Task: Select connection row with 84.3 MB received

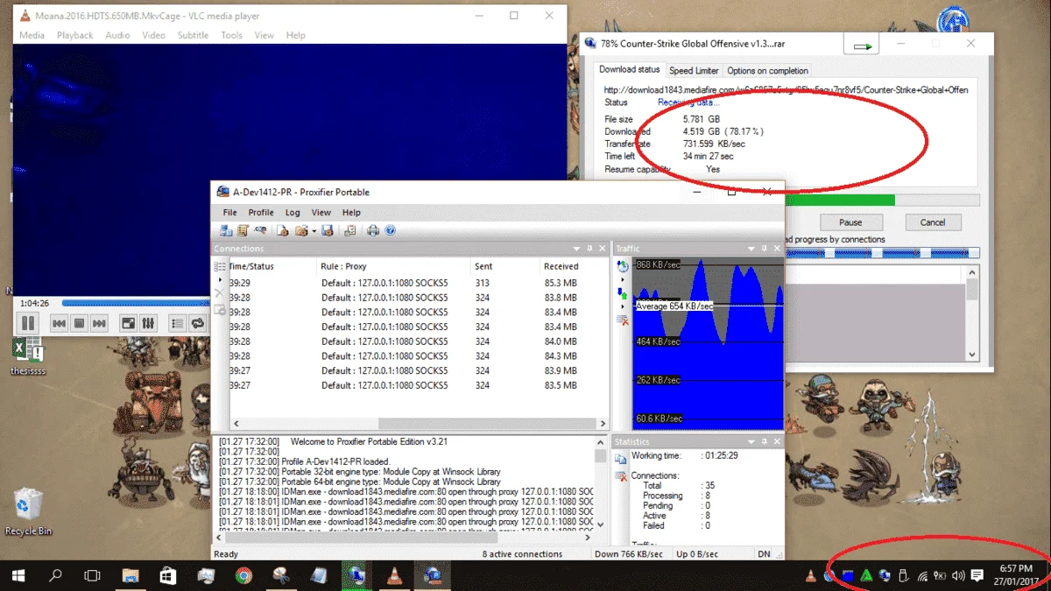Action: (x=419, y=355)
